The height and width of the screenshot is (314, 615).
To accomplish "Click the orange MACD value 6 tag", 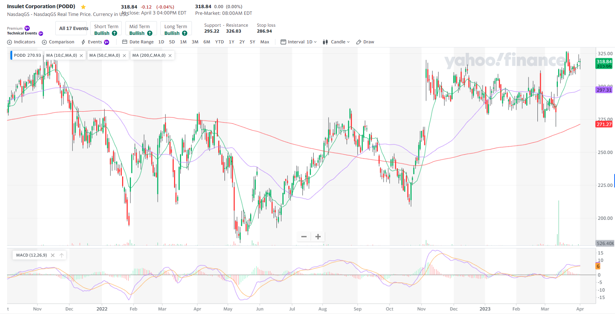I will [x=598, y=266].
